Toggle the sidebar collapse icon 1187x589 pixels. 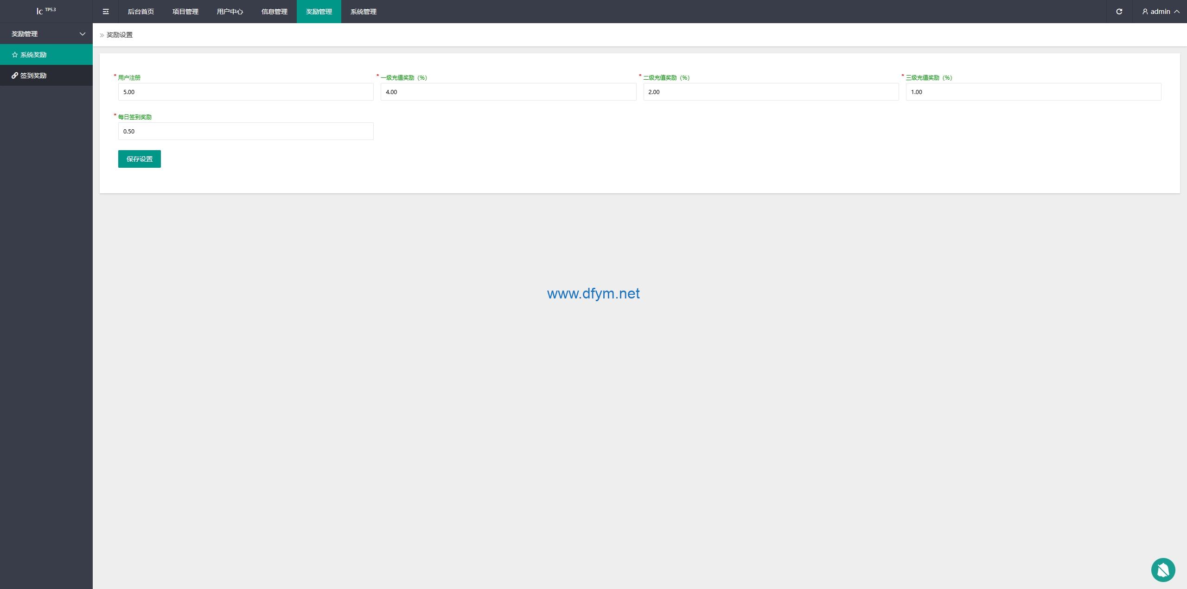pyautogui.click(x=106, y=12)
